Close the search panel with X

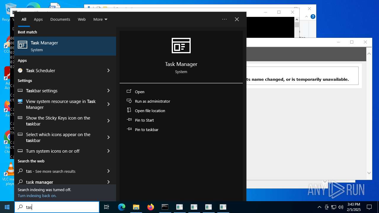click(237, 19)
